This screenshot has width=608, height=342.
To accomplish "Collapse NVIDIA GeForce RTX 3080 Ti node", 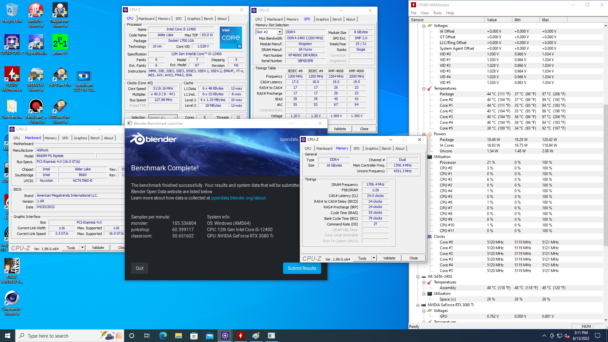I will tap(418, 305).
